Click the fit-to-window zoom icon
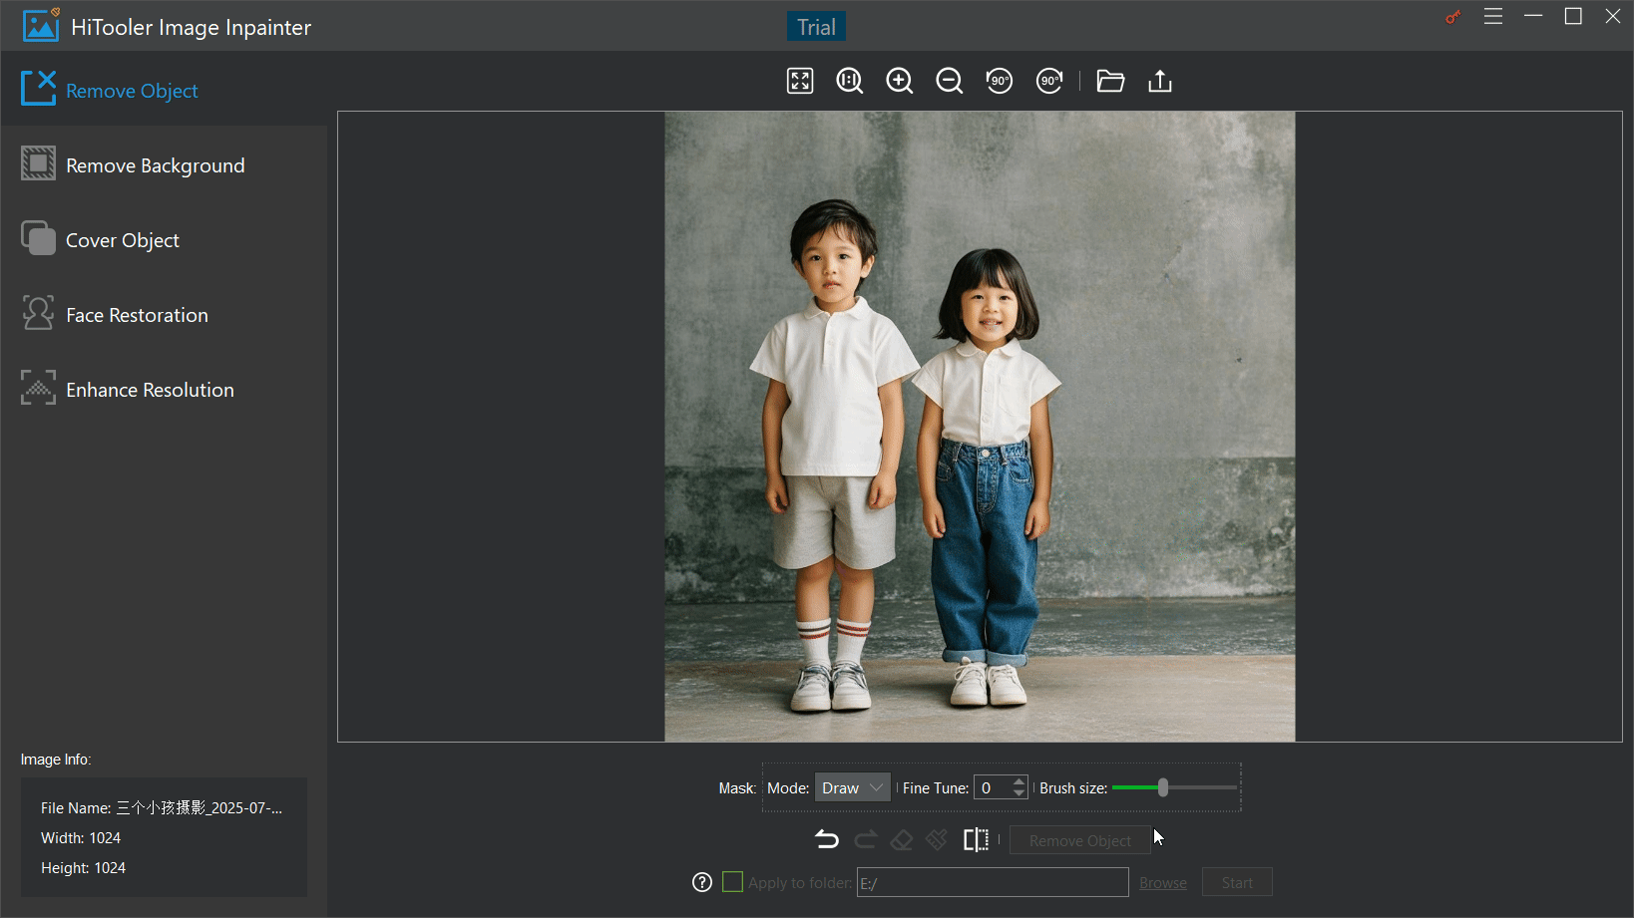This screenshot has height=918, width=1634. point(800,81)
